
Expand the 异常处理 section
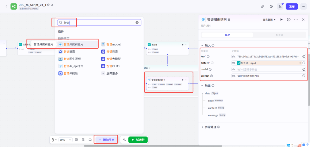tap(211, 127)
